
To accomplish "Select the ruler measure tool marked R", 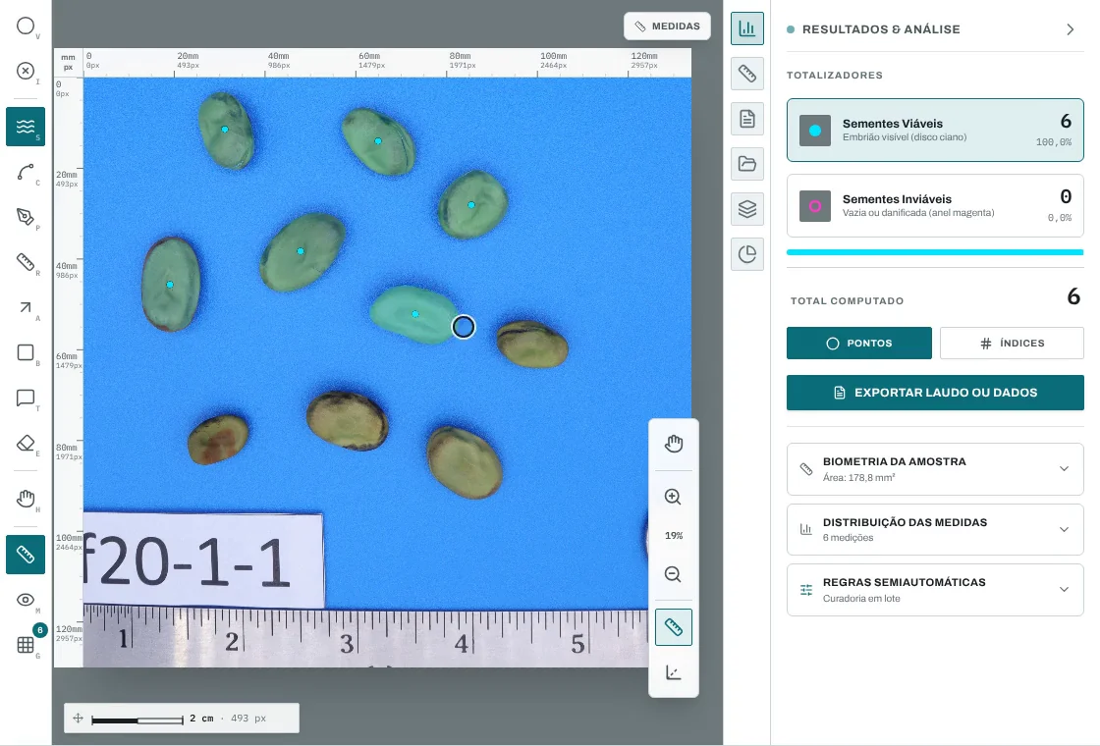I will tap(26, 262).
